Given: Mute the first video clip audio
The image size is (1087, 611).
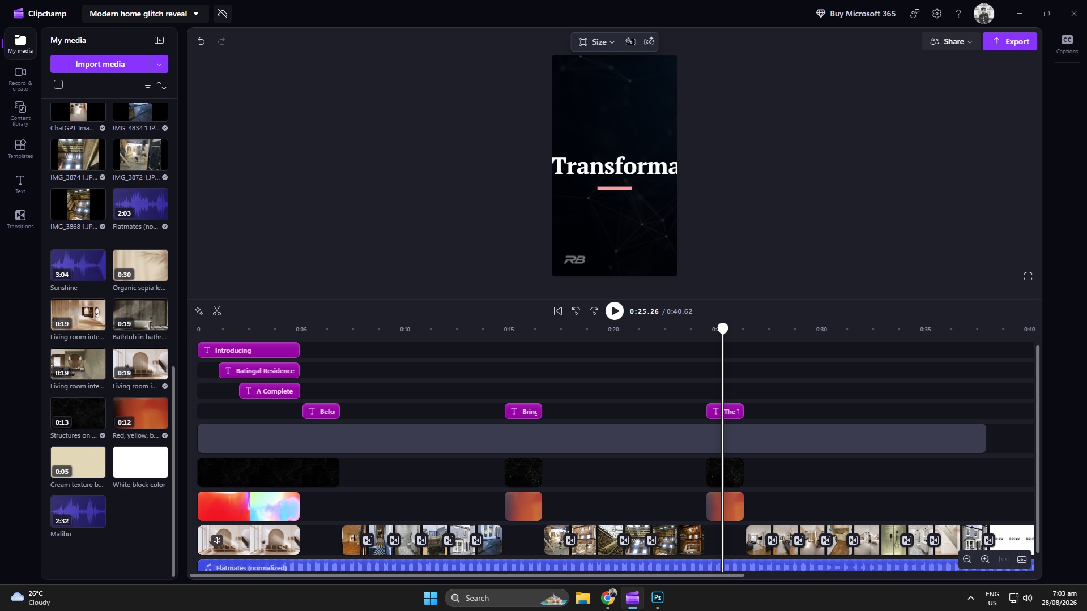Looking at the screenshot, I should [x=217, y=540].
